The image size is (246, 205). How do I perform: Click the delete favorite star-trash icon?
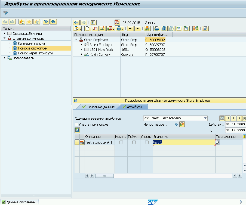pyautogui.click(x=36, y=22)
